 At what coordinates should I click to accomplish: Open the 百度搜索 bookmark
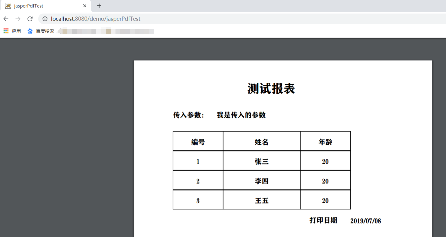click(x=41, y=31)
